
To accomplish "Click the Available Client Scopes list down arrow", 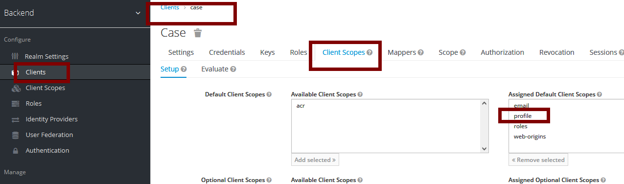I will (x=485, y=149).
